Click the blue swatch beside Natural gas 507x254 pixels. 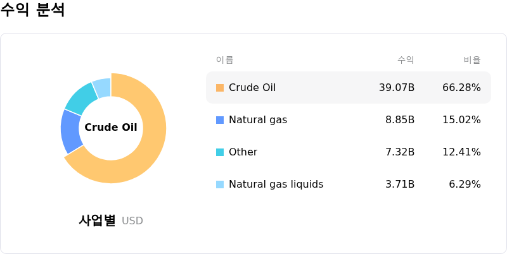[x=220, y=120]
